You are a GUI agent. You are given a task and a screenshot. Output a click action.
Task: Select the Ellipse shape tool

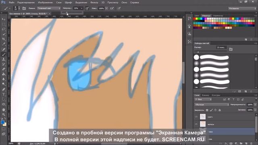point(4,104)
